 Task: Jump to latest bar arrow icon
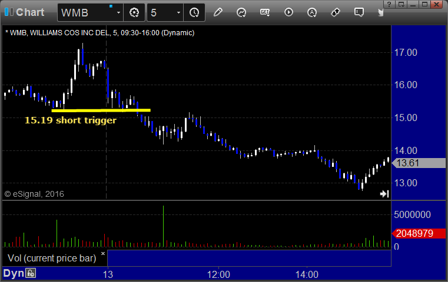point(384,194)
